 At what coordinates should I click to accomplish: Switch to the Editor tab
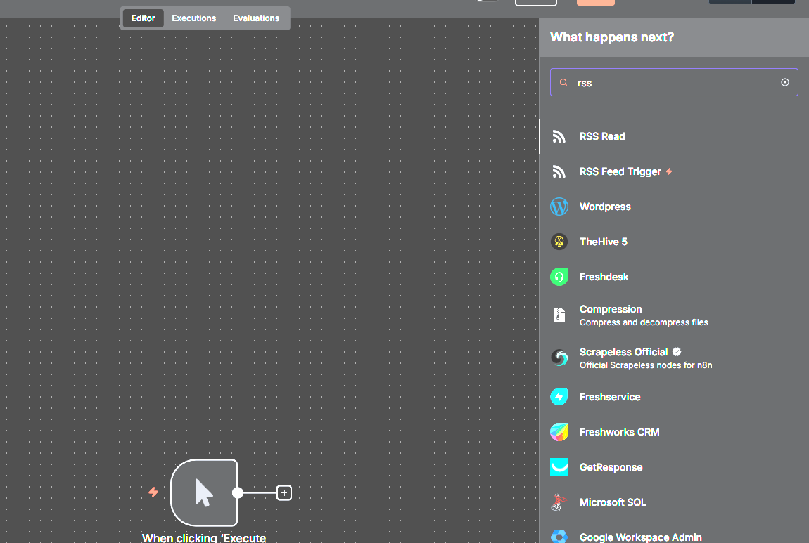(x=143, y=18)
